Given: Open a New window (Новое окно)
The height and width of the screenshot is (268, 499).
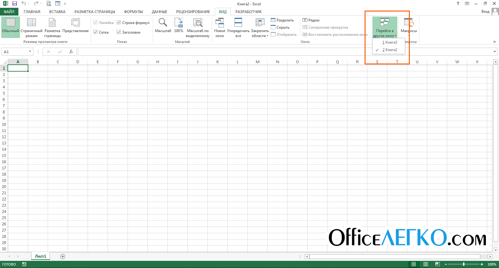Looking at the screenshot, I should coord(220,27).
